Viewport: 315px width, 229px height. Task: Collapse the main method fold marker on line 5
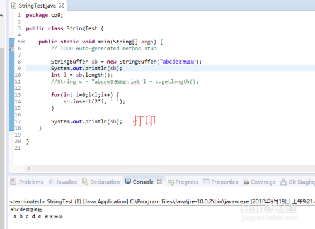(x=23, y=42)
